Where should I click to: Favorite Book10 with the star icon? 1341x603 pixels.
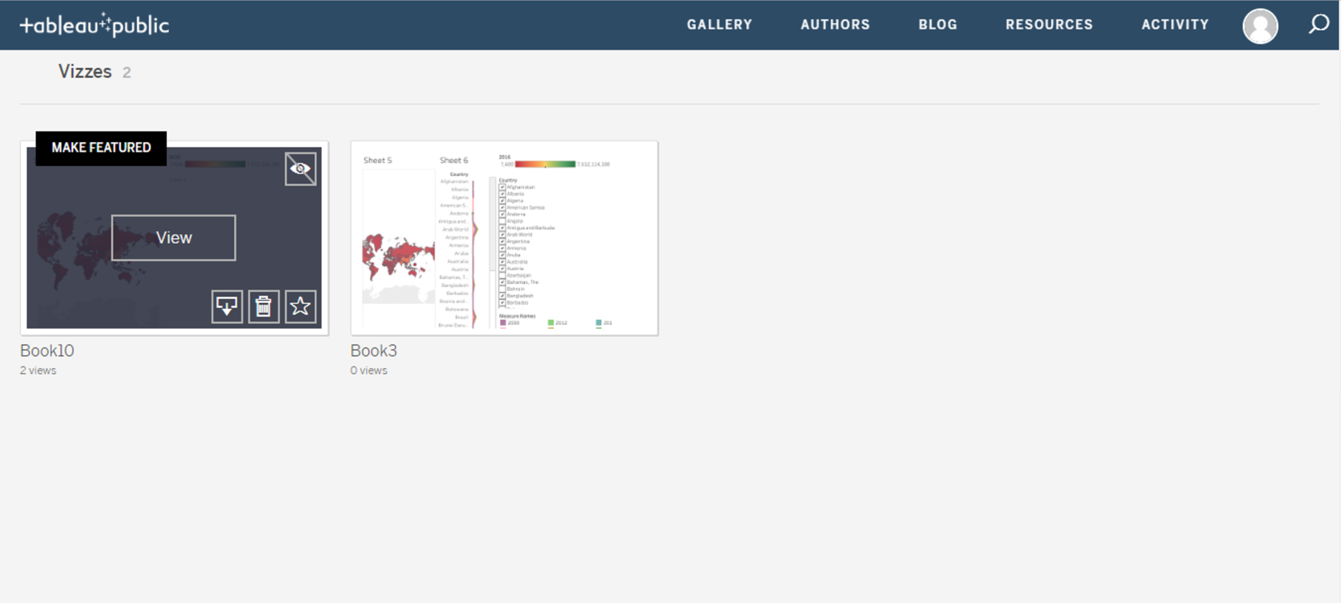coord(301,306)
